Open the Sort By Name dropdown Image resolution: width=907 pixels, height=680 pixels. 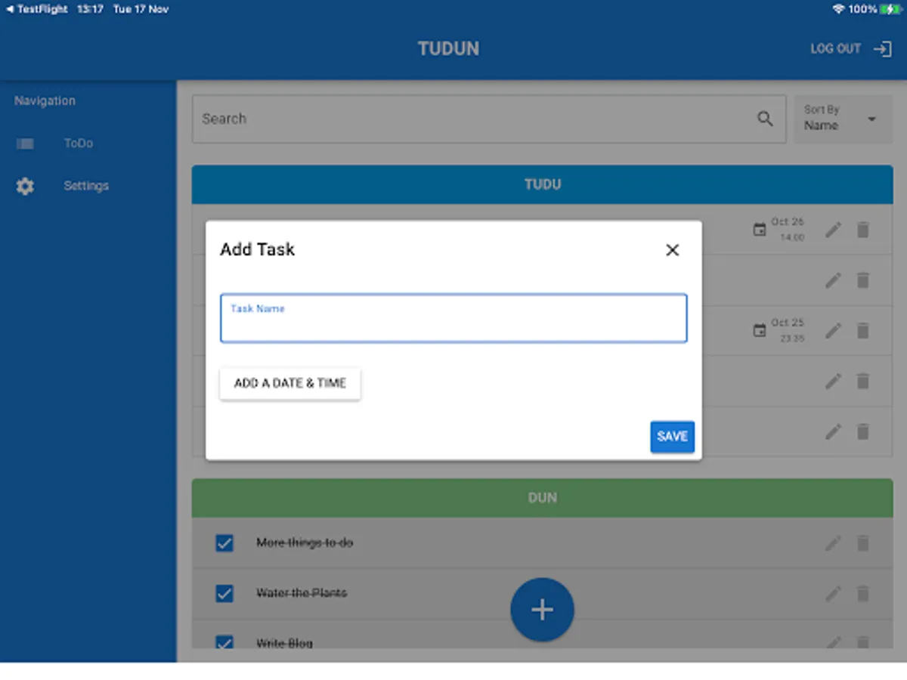(x=844, y=119)
